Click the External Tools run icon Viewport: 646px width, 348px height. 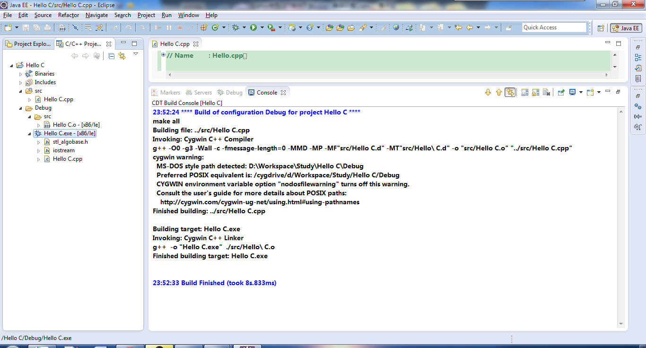271,28
